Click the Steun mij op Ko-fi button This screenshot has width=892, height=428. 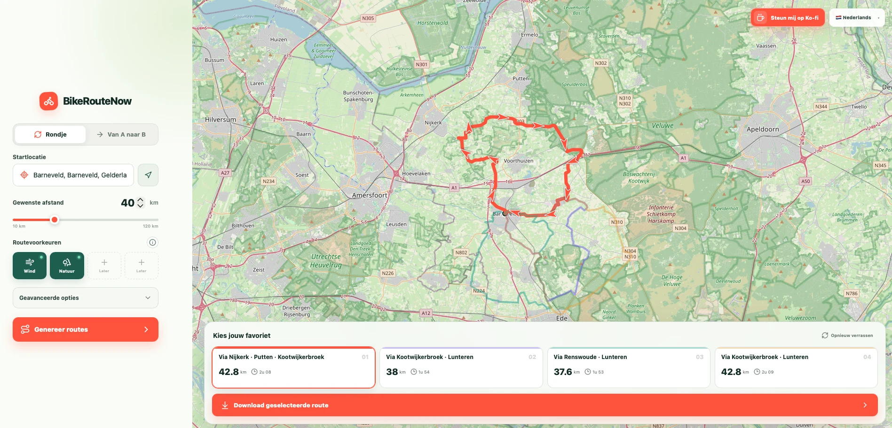click(788, 18)
